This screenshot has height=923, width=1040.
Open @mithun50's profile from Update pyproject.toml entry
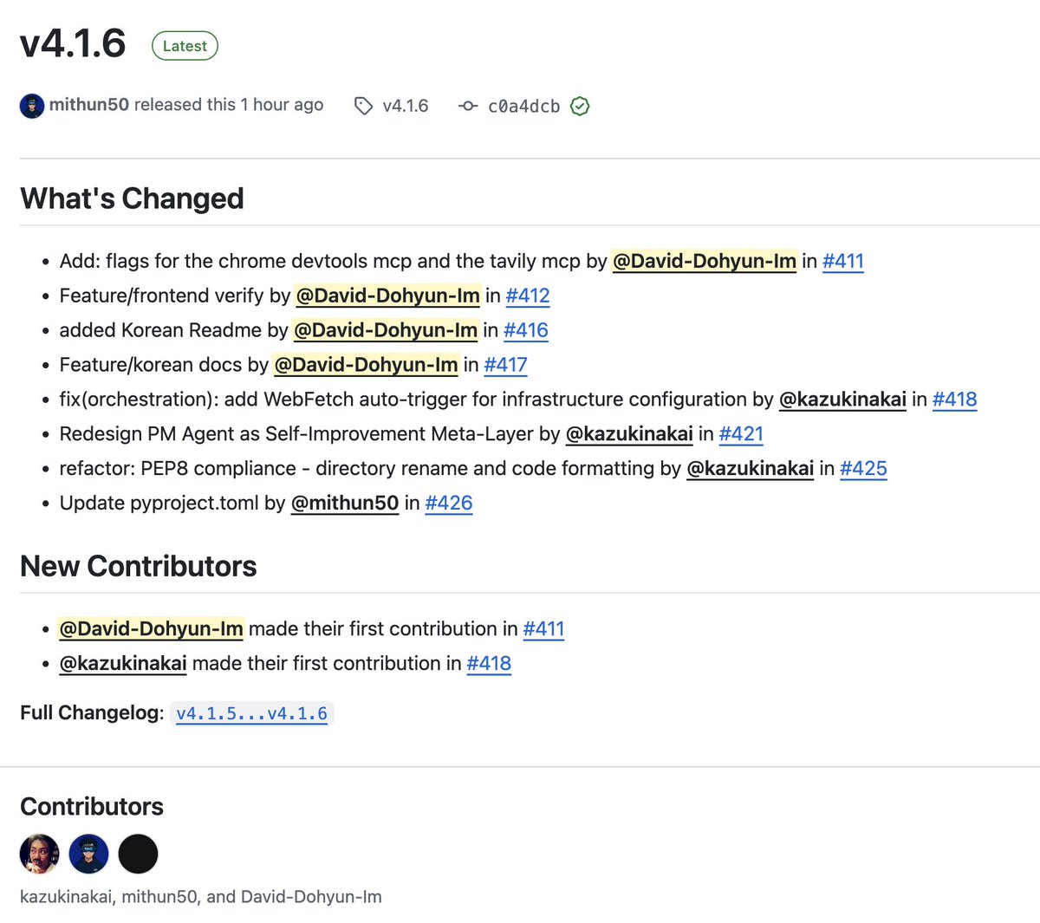pos(344,503)
